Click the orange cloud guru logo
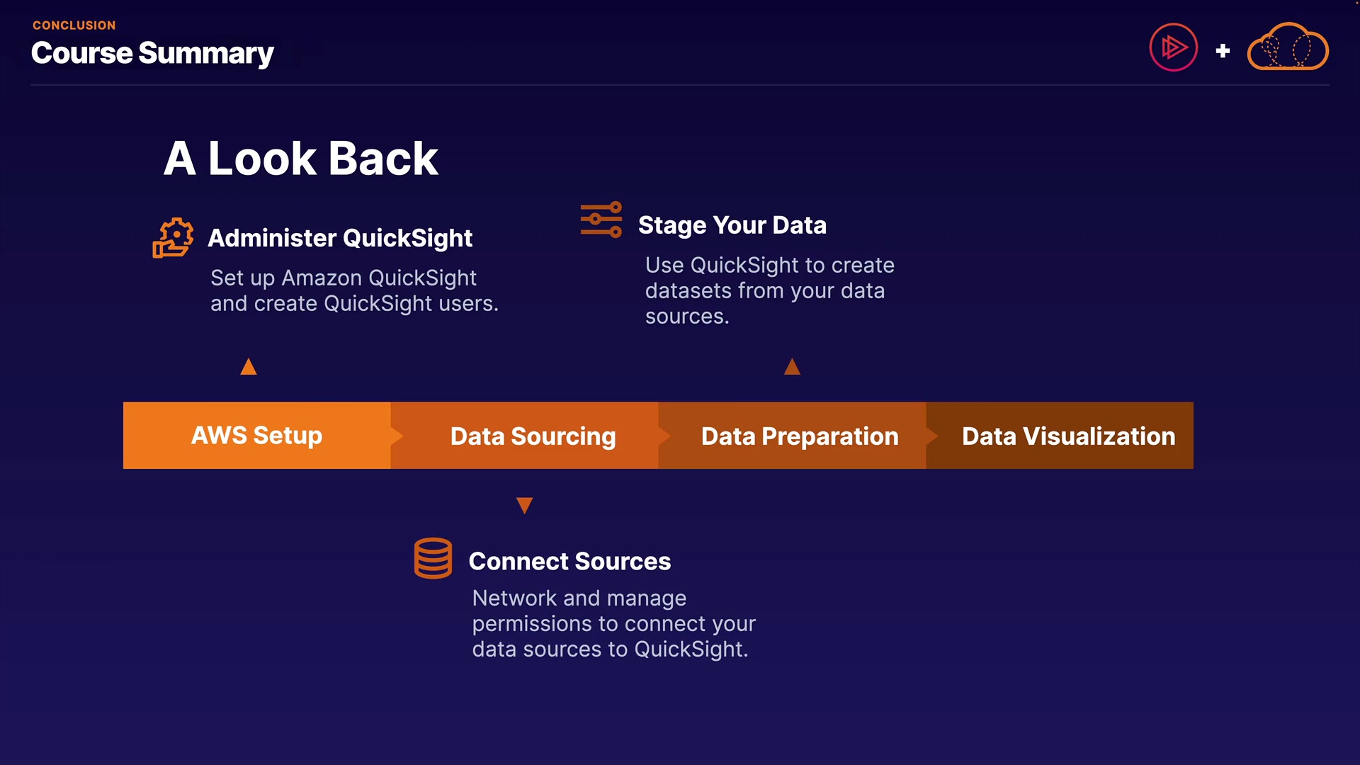1360x765 pixels. 1287,48
